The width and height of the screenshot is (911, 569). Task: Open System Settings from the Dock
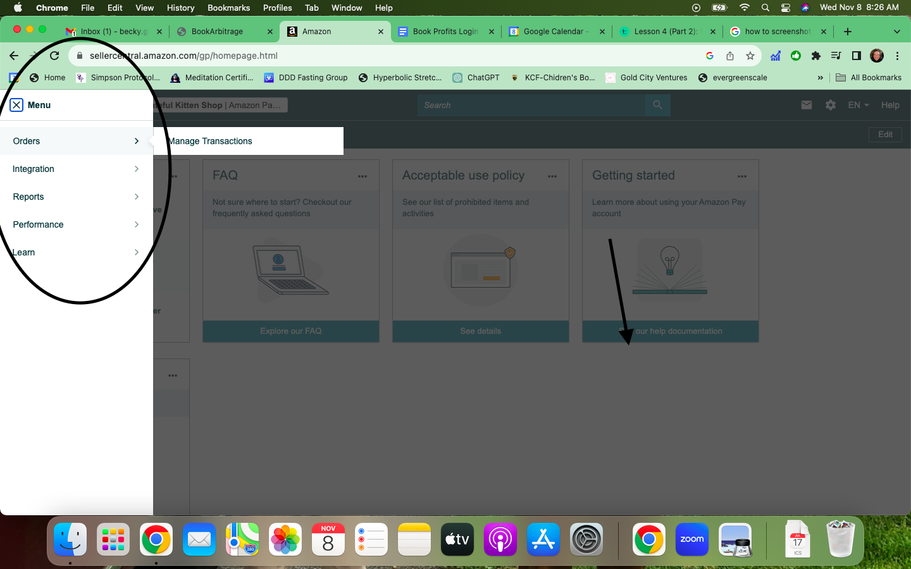tap(586, 539)
